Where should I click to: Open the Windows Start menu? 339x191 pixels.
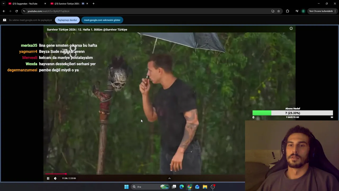pyautogui.click(x=126, y=187)
